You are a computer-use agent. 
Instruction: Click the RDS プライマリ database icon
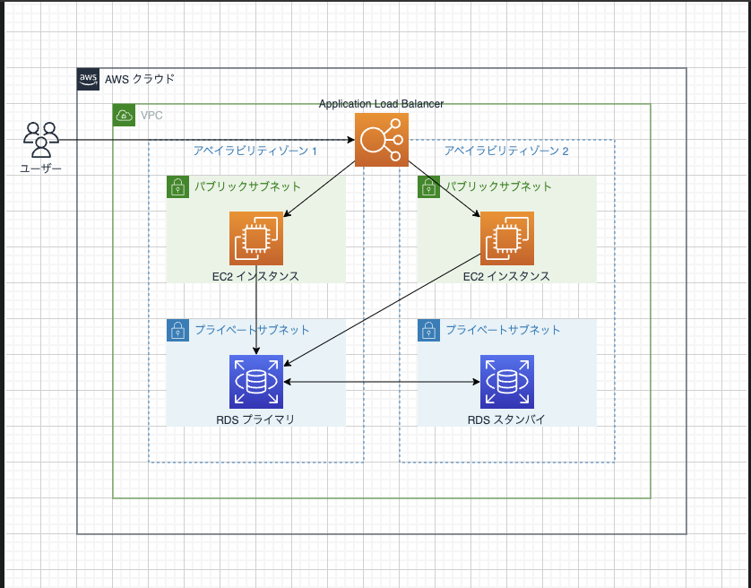coord(256,382)
